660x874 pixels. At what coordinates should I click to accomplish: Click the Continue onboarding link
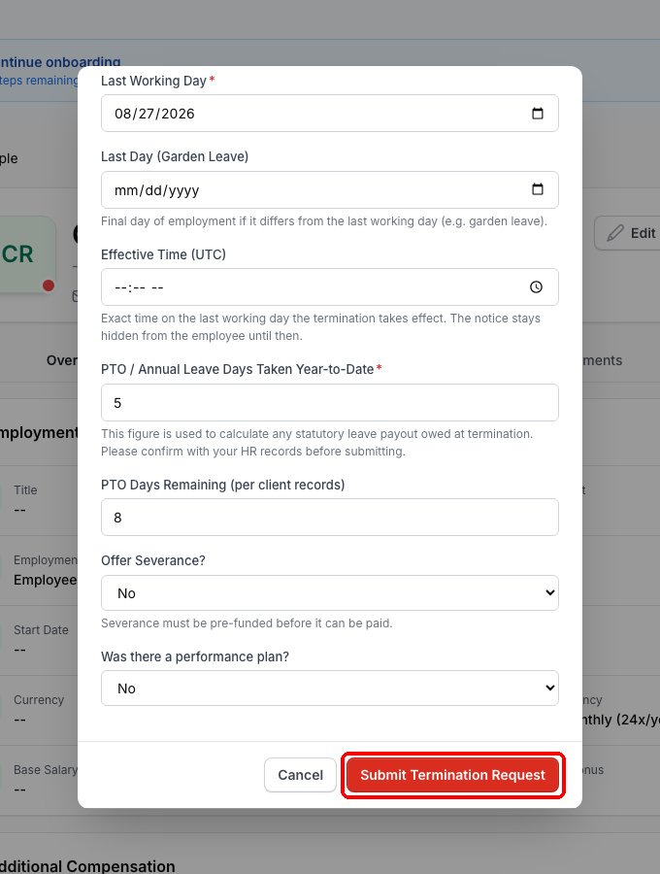point(60,62)
